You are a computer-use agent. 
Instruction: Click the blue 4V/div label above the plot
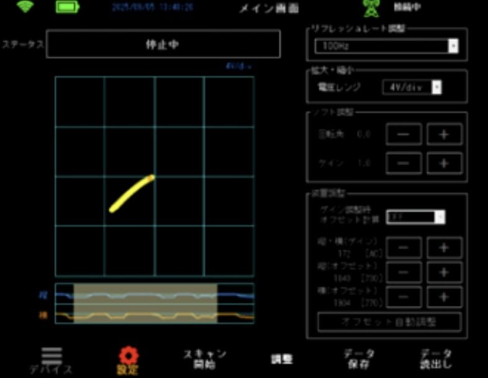[238, 66]
